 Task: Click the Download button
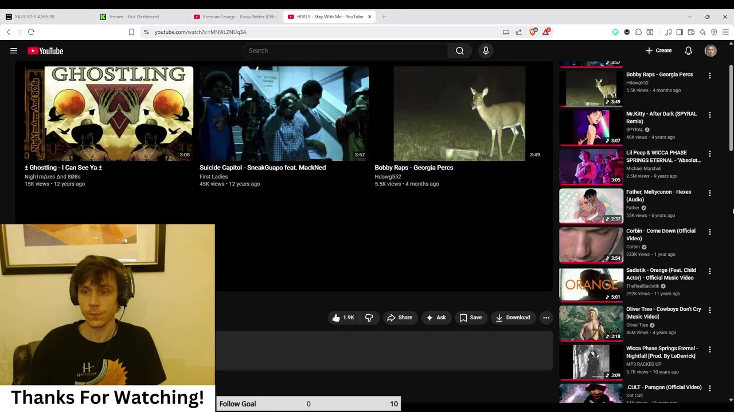(513, 318)
